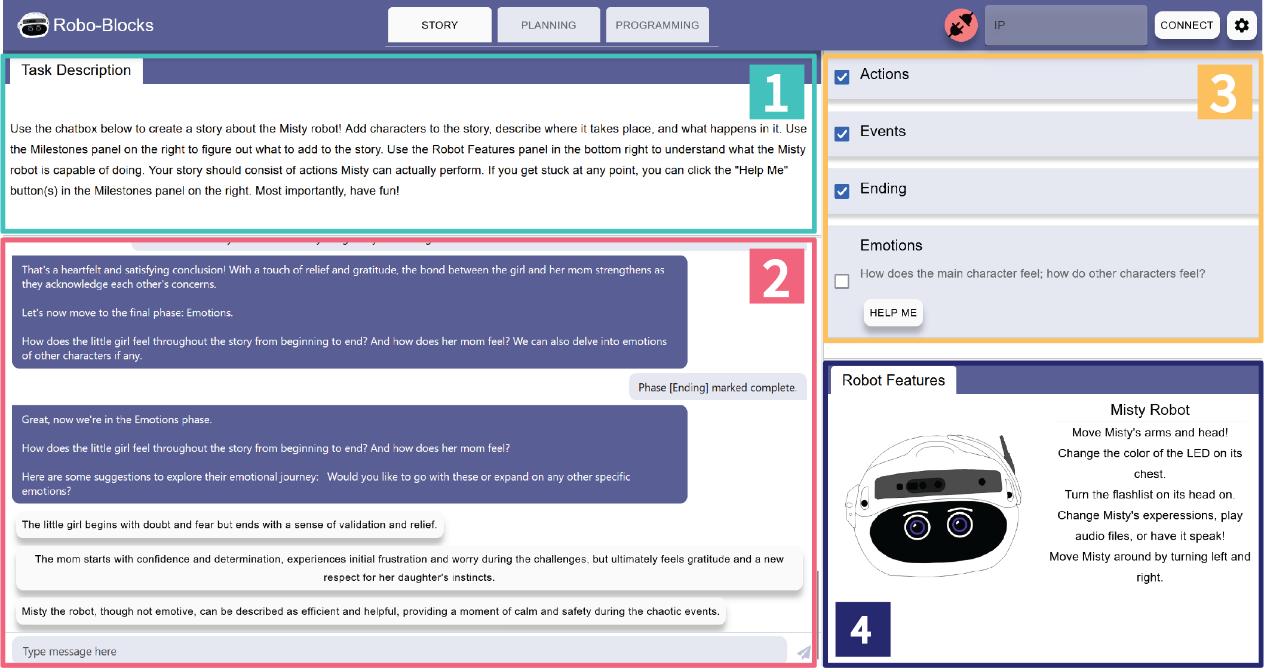Click the paper plane send icon
The image size is (1264, 668).
(x=803, y=652)
